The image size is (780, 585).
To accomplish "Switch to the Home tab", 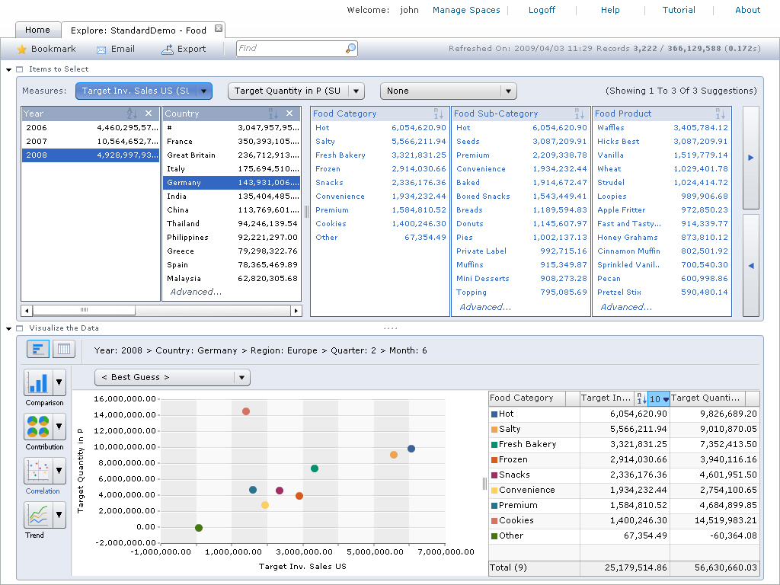I will coord(37,30).
